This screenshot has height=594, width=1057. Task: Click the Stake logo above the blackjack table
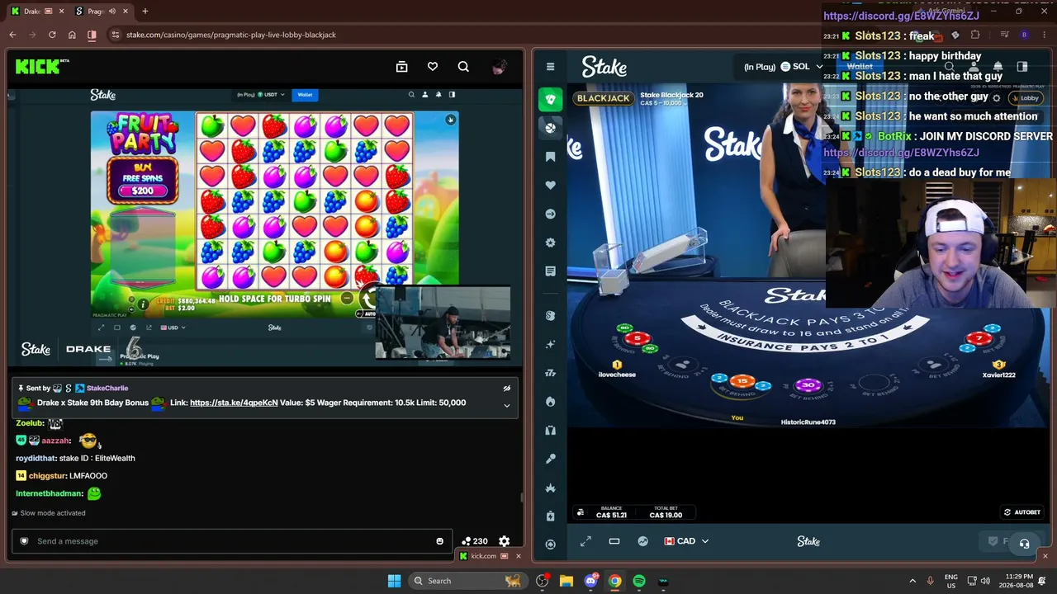coord(604,67)
